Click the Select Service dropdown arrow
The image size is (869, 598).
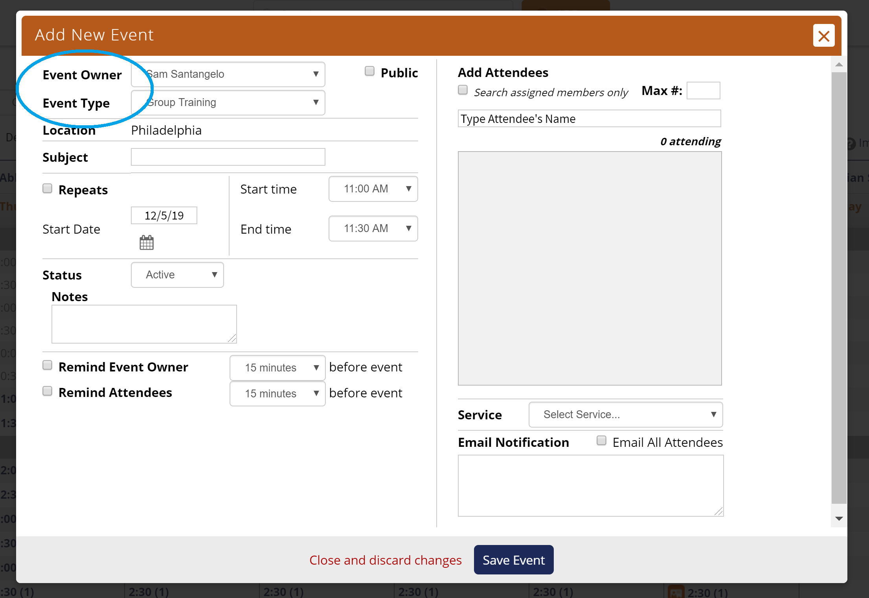[x=712, y=415]
